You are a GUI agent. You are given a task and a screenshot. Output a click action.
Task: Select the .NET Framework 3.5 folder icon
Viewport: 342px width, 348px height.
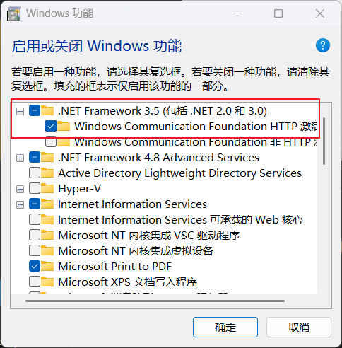pos(47,110)
